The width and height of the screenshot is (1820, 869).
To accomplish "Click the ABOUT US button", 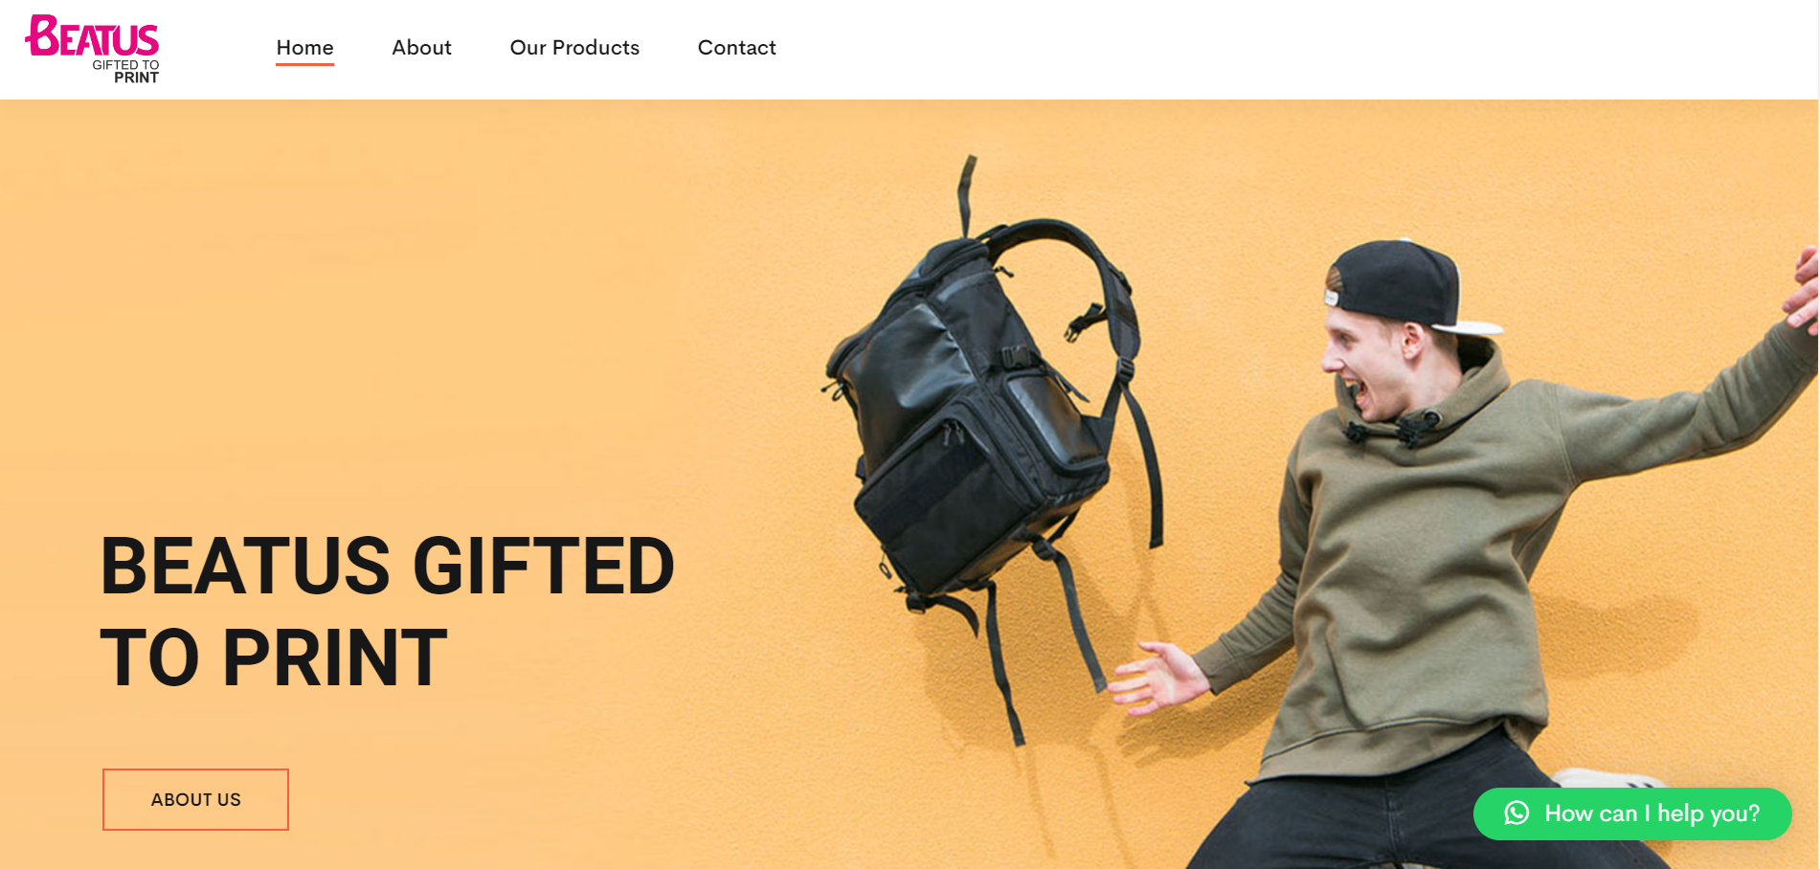I will pos(195,799).
